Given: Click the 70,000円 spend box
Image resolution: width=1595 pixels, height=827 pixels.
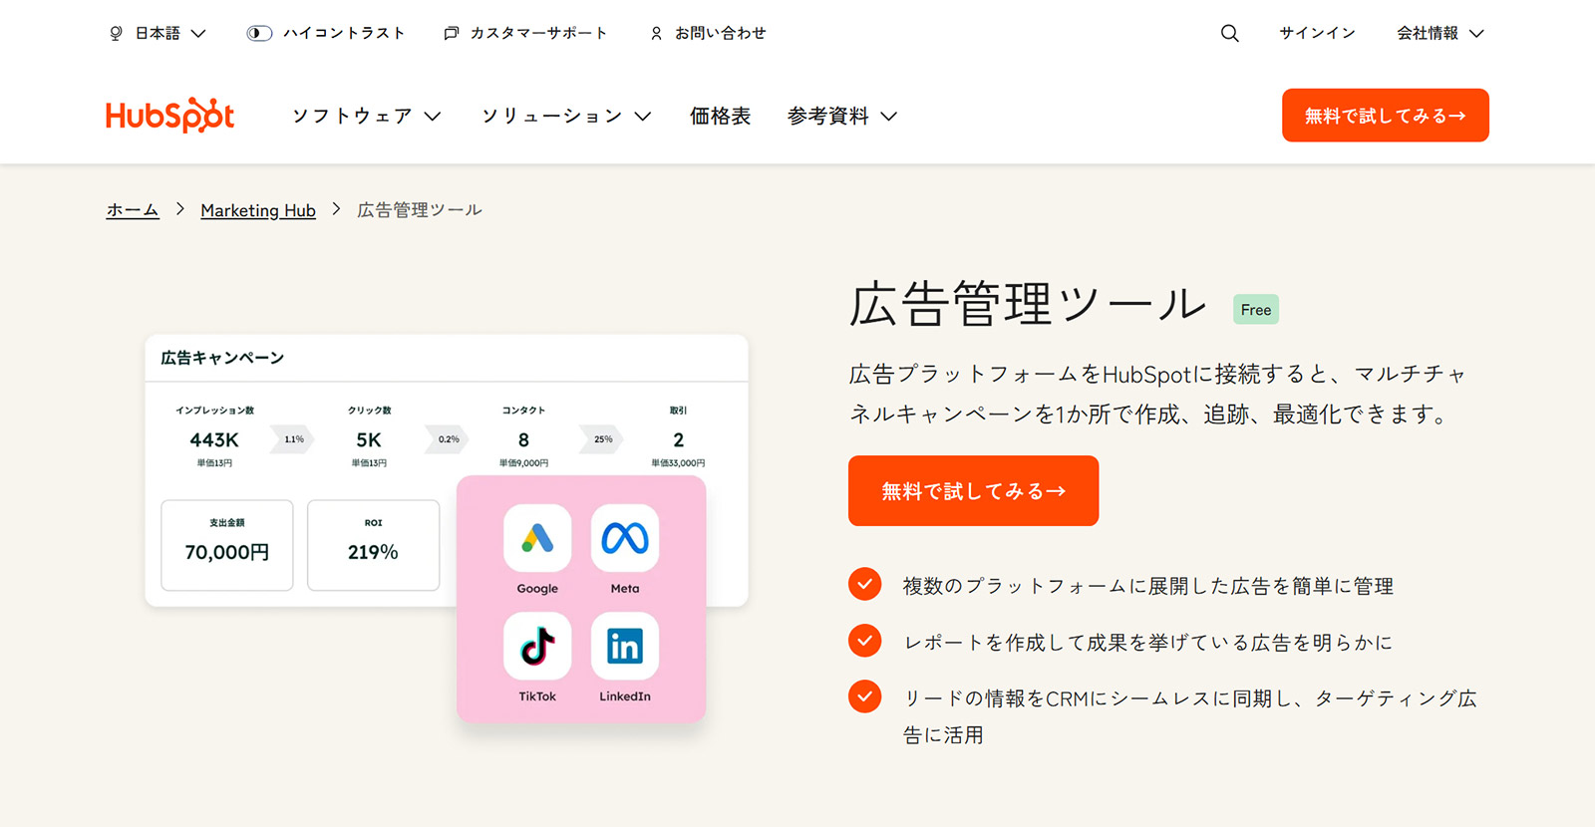Looking at the screenshot, I should 227,545.
